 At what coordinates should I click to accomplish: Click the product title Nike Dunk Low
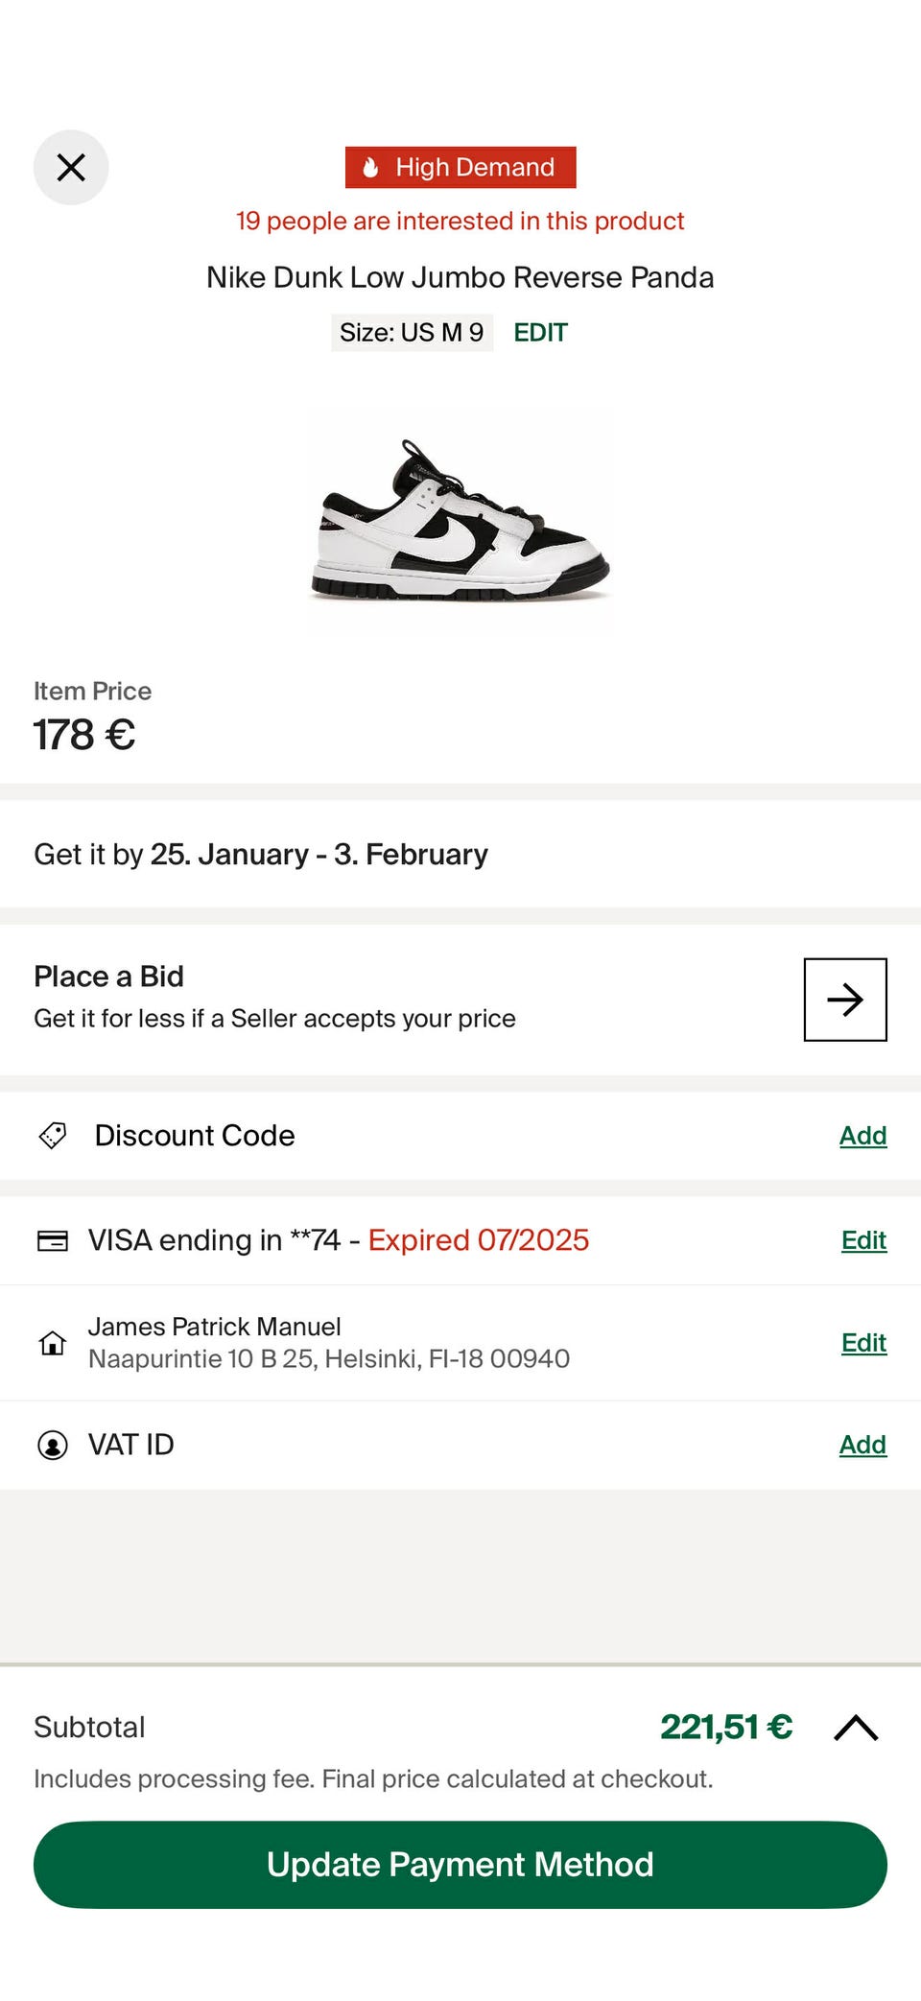click(460, 277)
